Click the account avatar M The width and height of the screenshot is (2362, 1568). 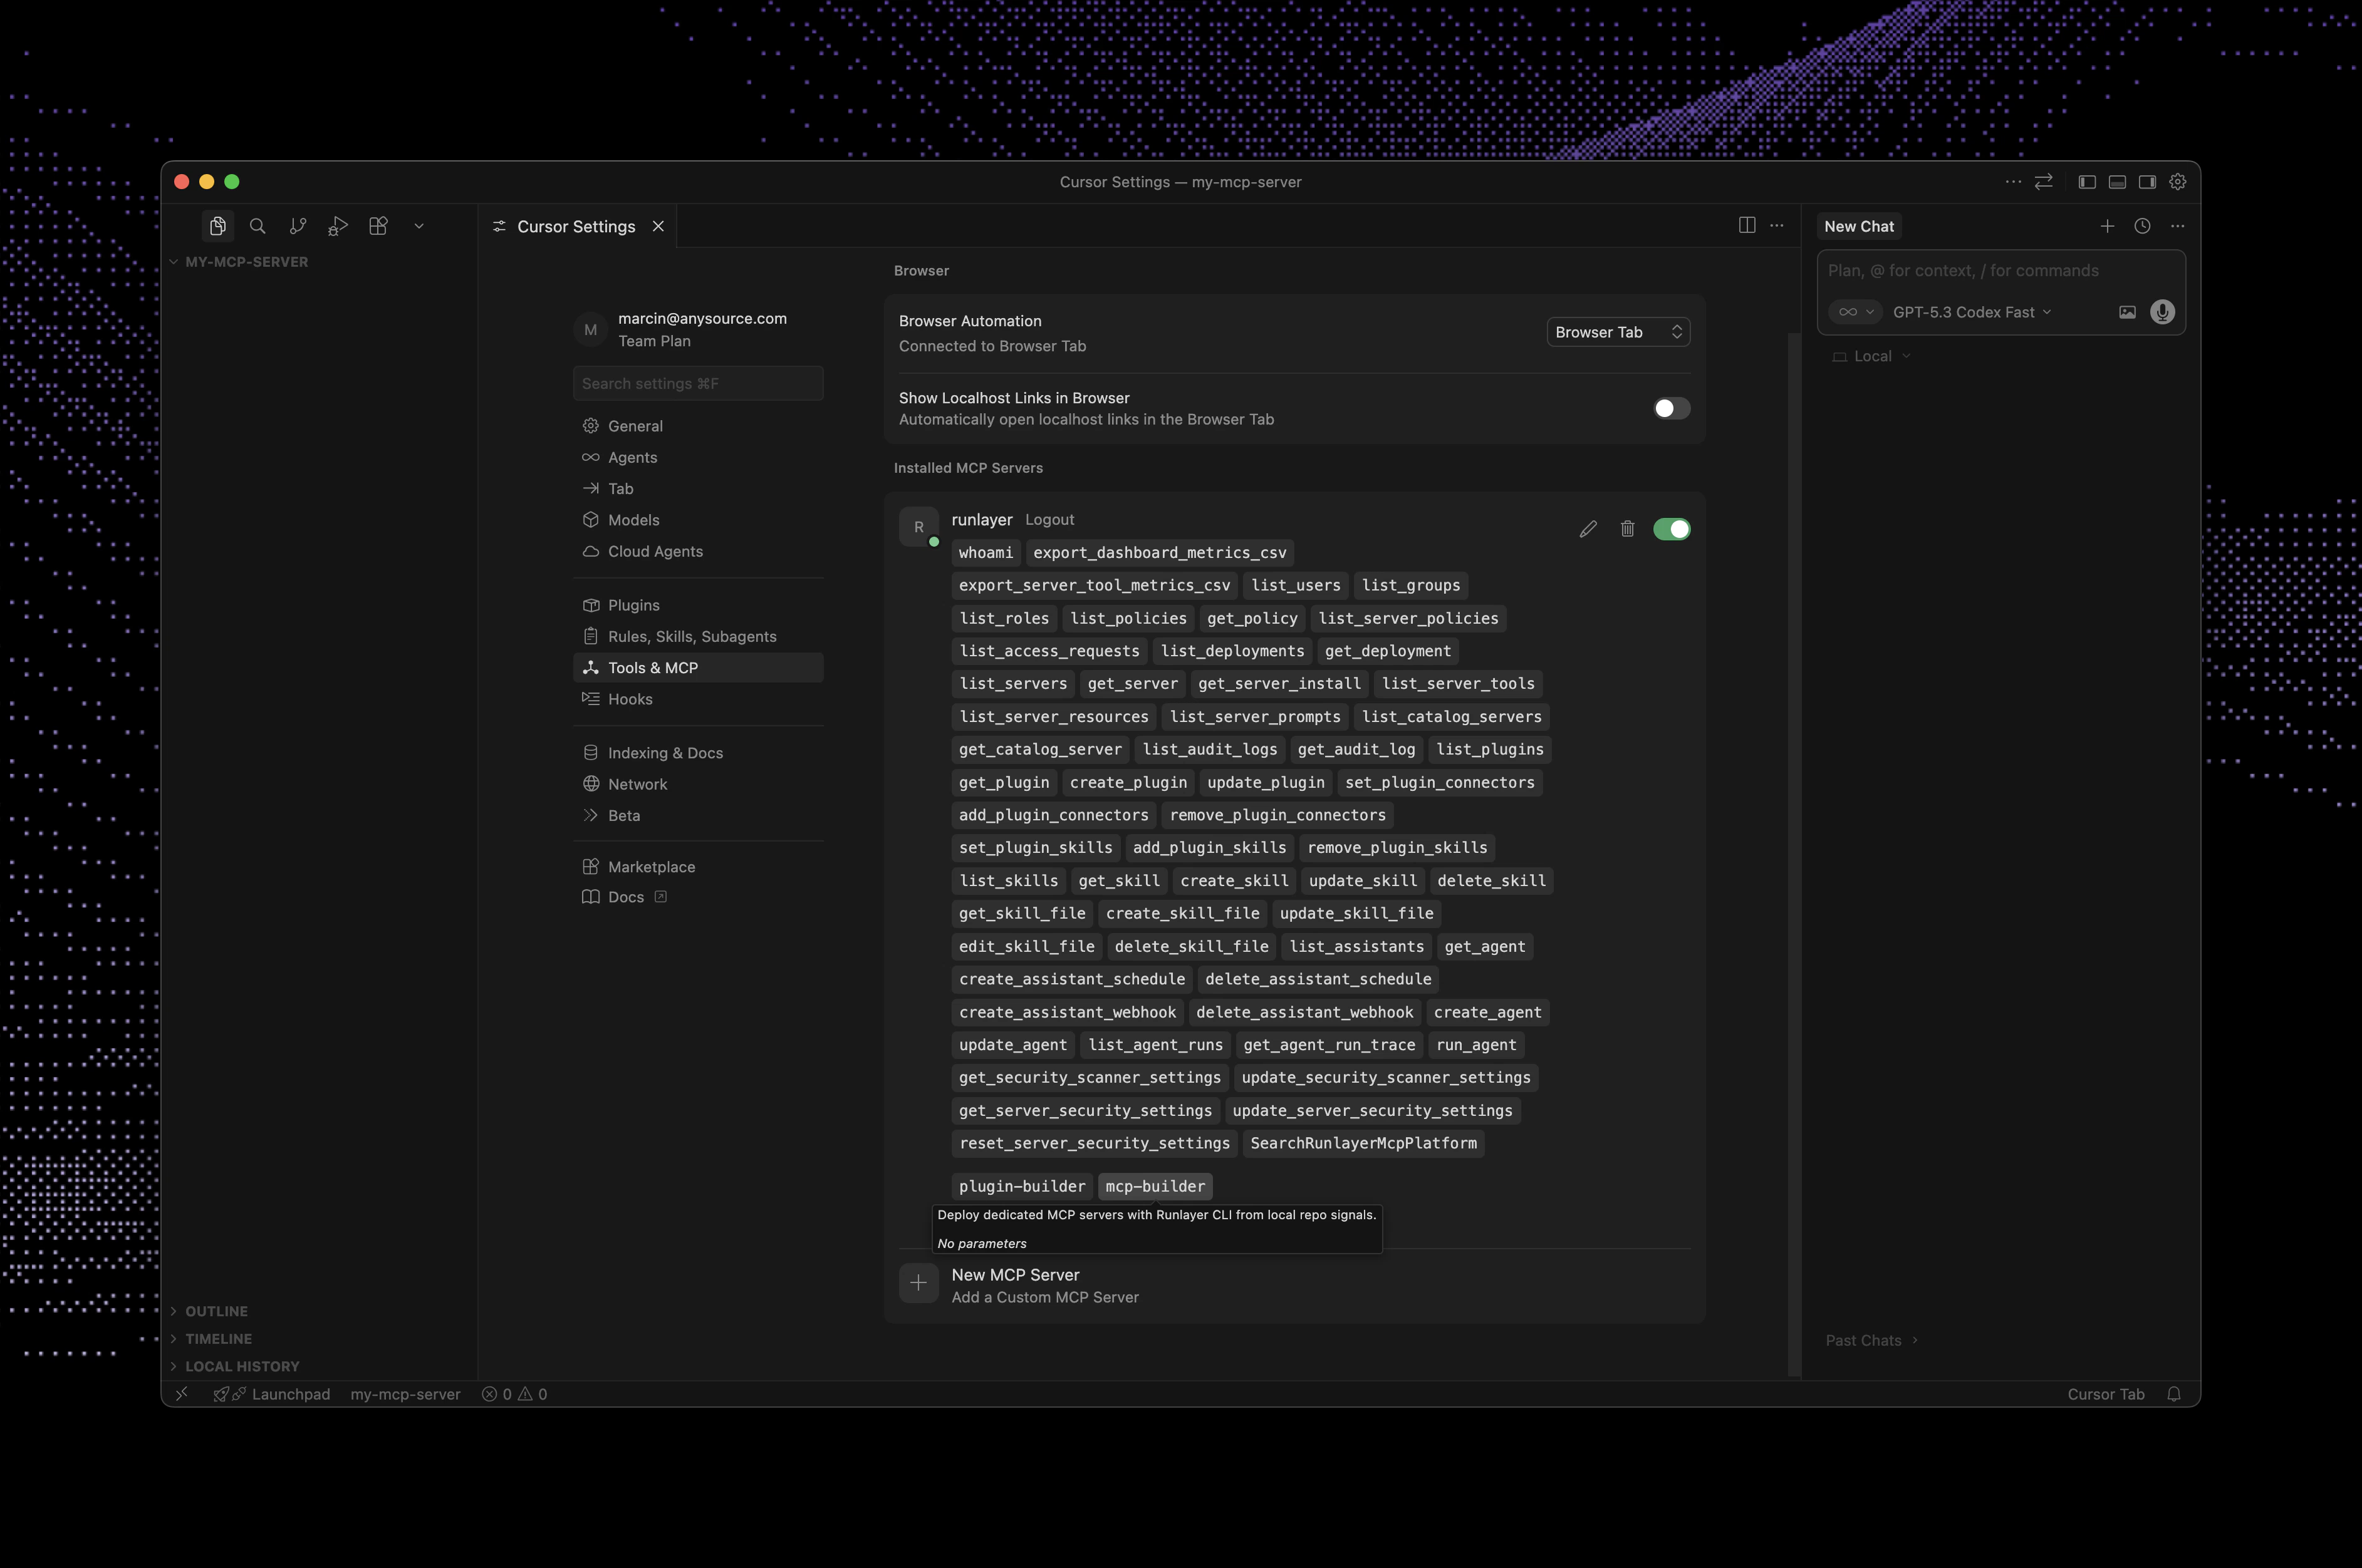[x=590, y=329]
